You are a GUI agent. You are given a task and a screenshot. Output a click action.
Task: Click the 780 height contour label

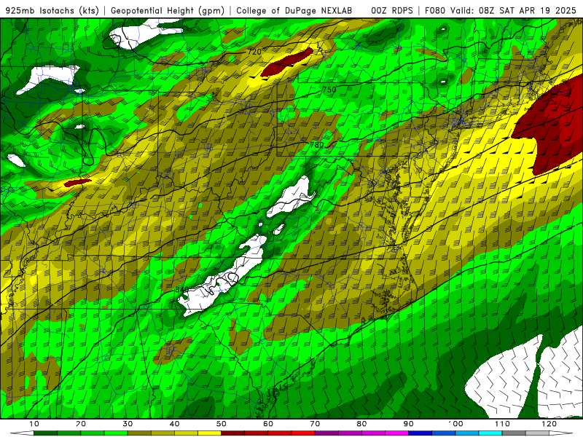click(x=317, y=145)
